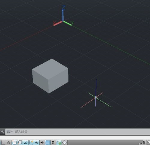Click the red X axis of UCS icon
This screenshot has width=150, height=145.
58,23
